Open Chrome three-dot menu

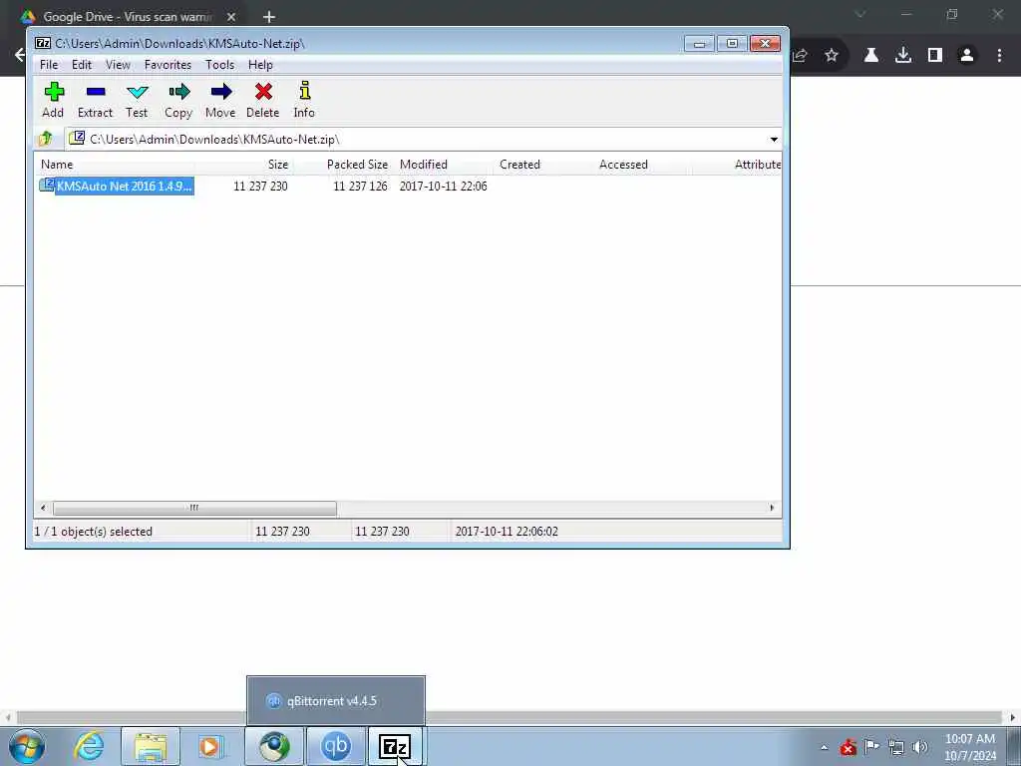click(x=999, y=56)
